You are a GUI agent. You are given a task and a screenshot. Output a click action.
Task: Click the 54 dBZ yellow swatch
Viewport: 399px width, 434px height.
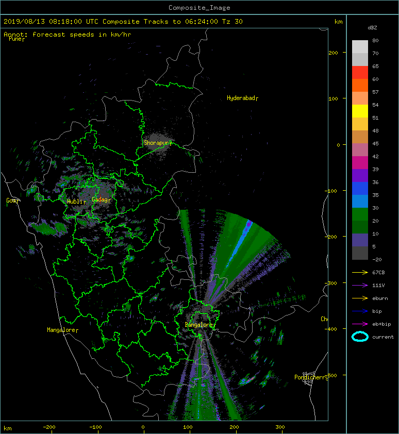click(x=360, y=111)
